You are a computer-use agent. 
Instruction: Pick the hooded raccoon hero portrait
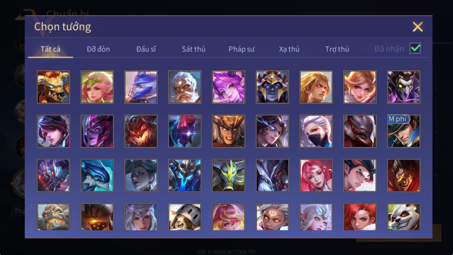pos(185,217)
